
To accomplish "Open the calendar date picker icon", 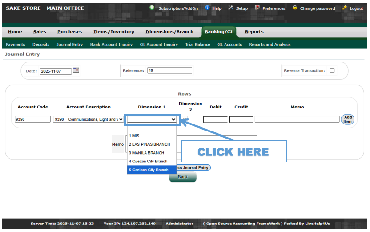I will (76, 70).
